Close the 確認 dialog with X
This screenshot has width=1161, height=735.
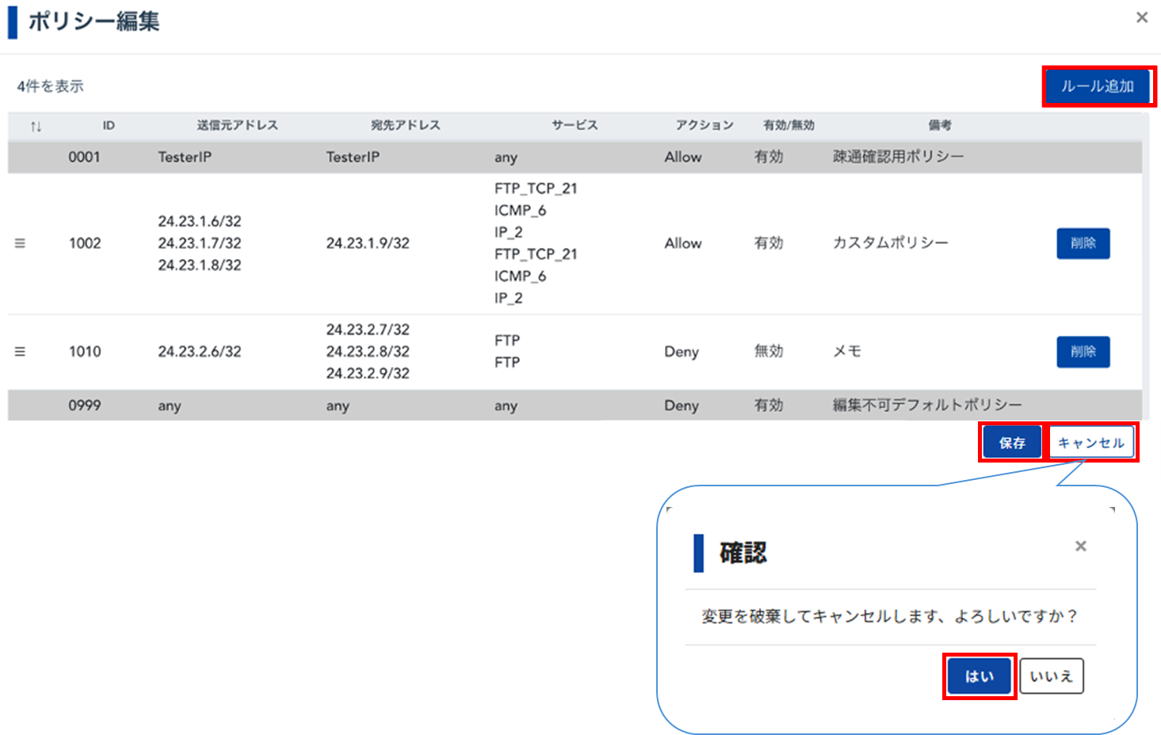(1080, 546)
